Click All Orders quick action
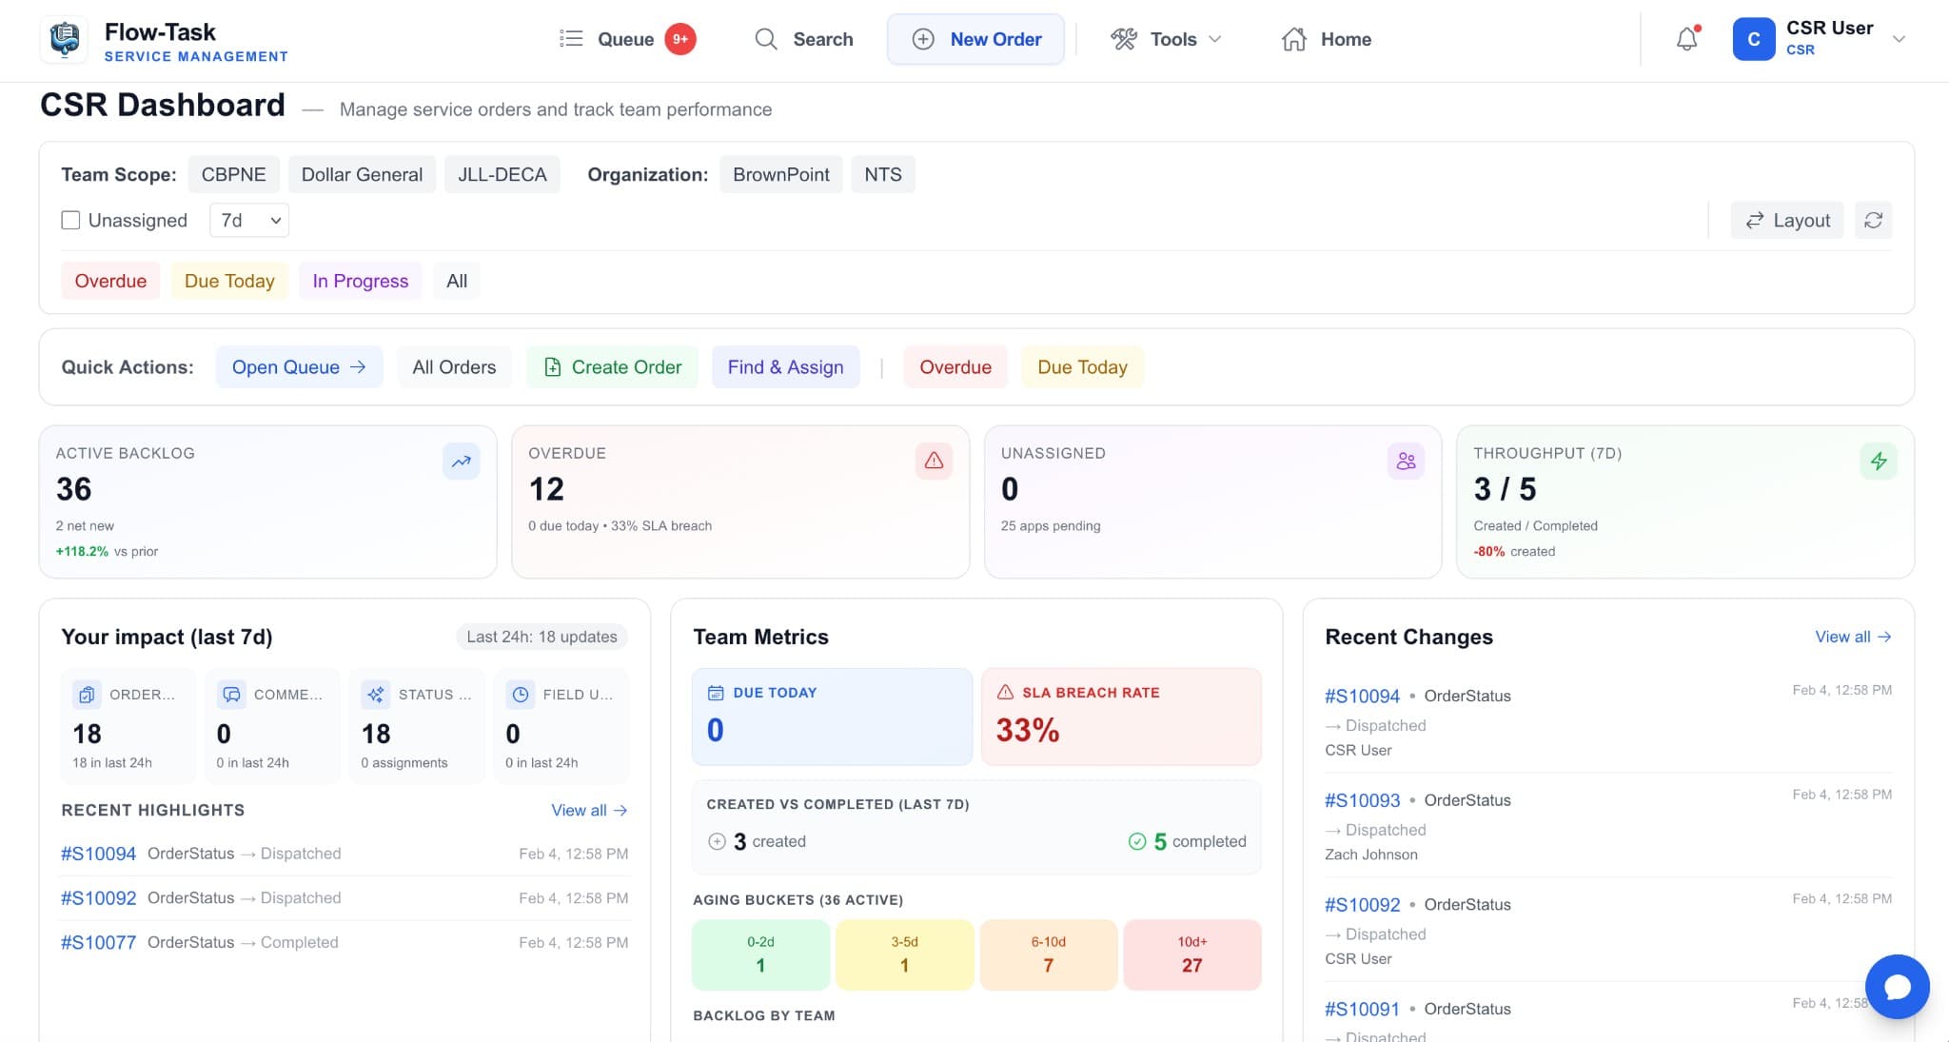 [x=454, y=367]
